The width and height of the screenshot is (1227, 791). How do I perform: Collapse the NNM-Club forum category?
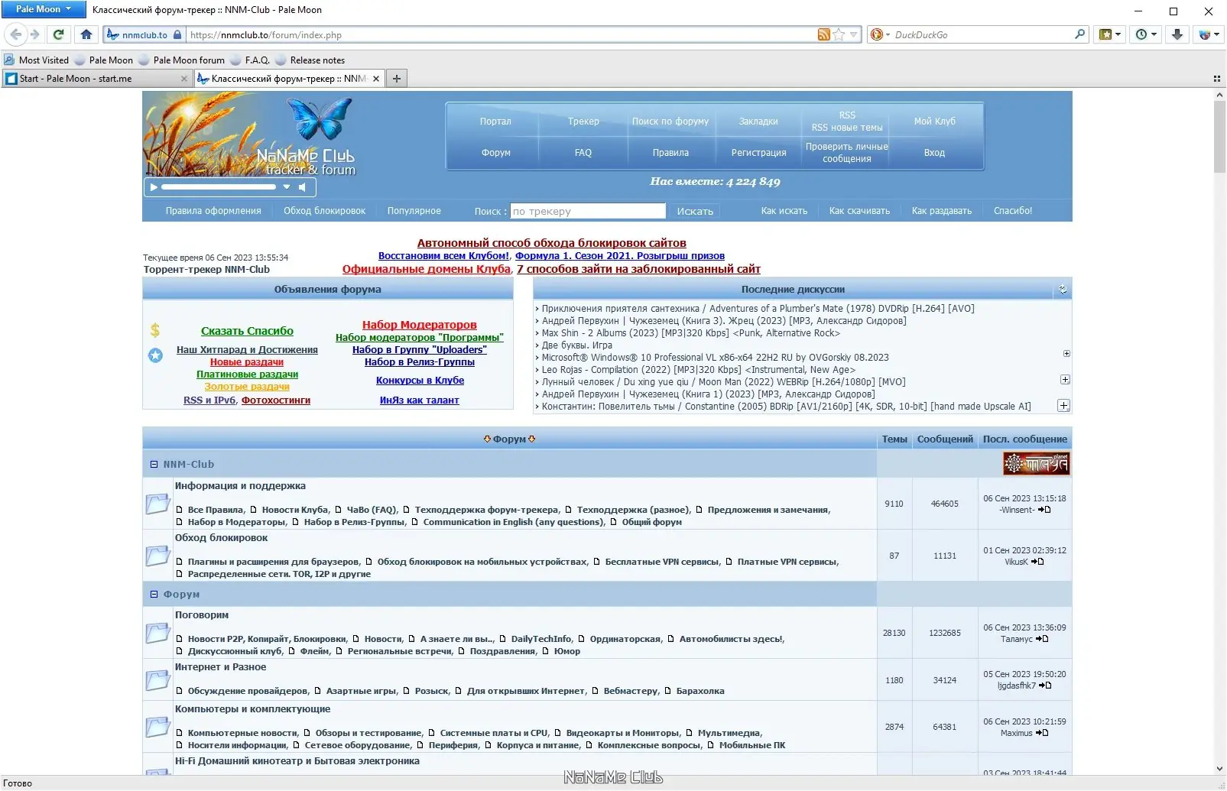point(154,465)
